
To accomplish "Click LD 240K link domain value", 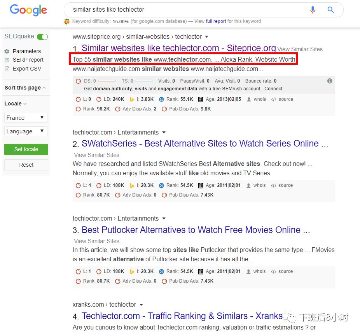I will click(x=118, y=99).
